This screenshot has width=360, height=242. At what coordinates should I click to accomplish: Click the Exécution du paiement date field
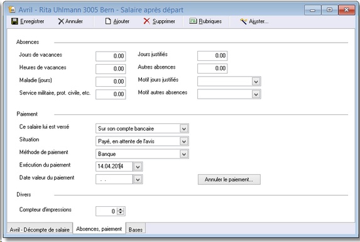114,167
